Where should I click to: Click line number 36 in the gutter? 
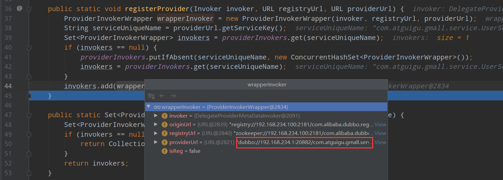coord(8,9)
